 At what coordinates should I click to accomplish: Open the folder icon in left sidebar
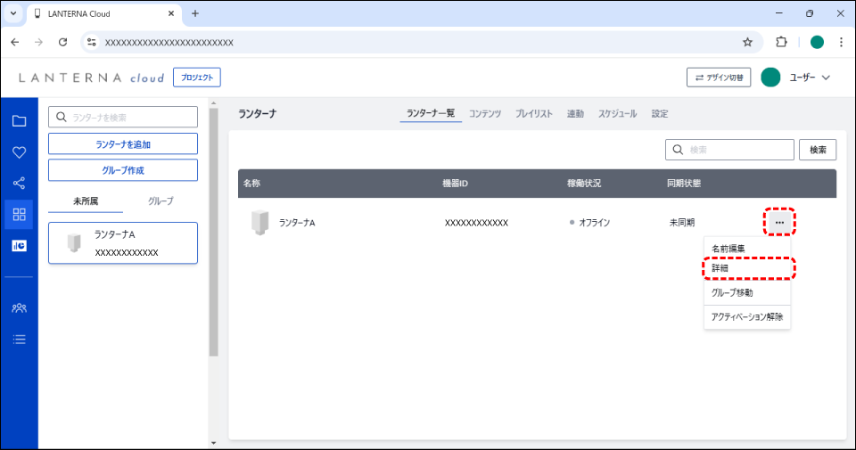tap(19, 121)
